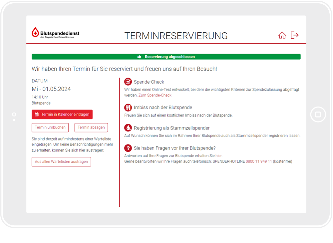Cancel appointment with Termin absagen
The image size is (333, 243).
point(91,127)
